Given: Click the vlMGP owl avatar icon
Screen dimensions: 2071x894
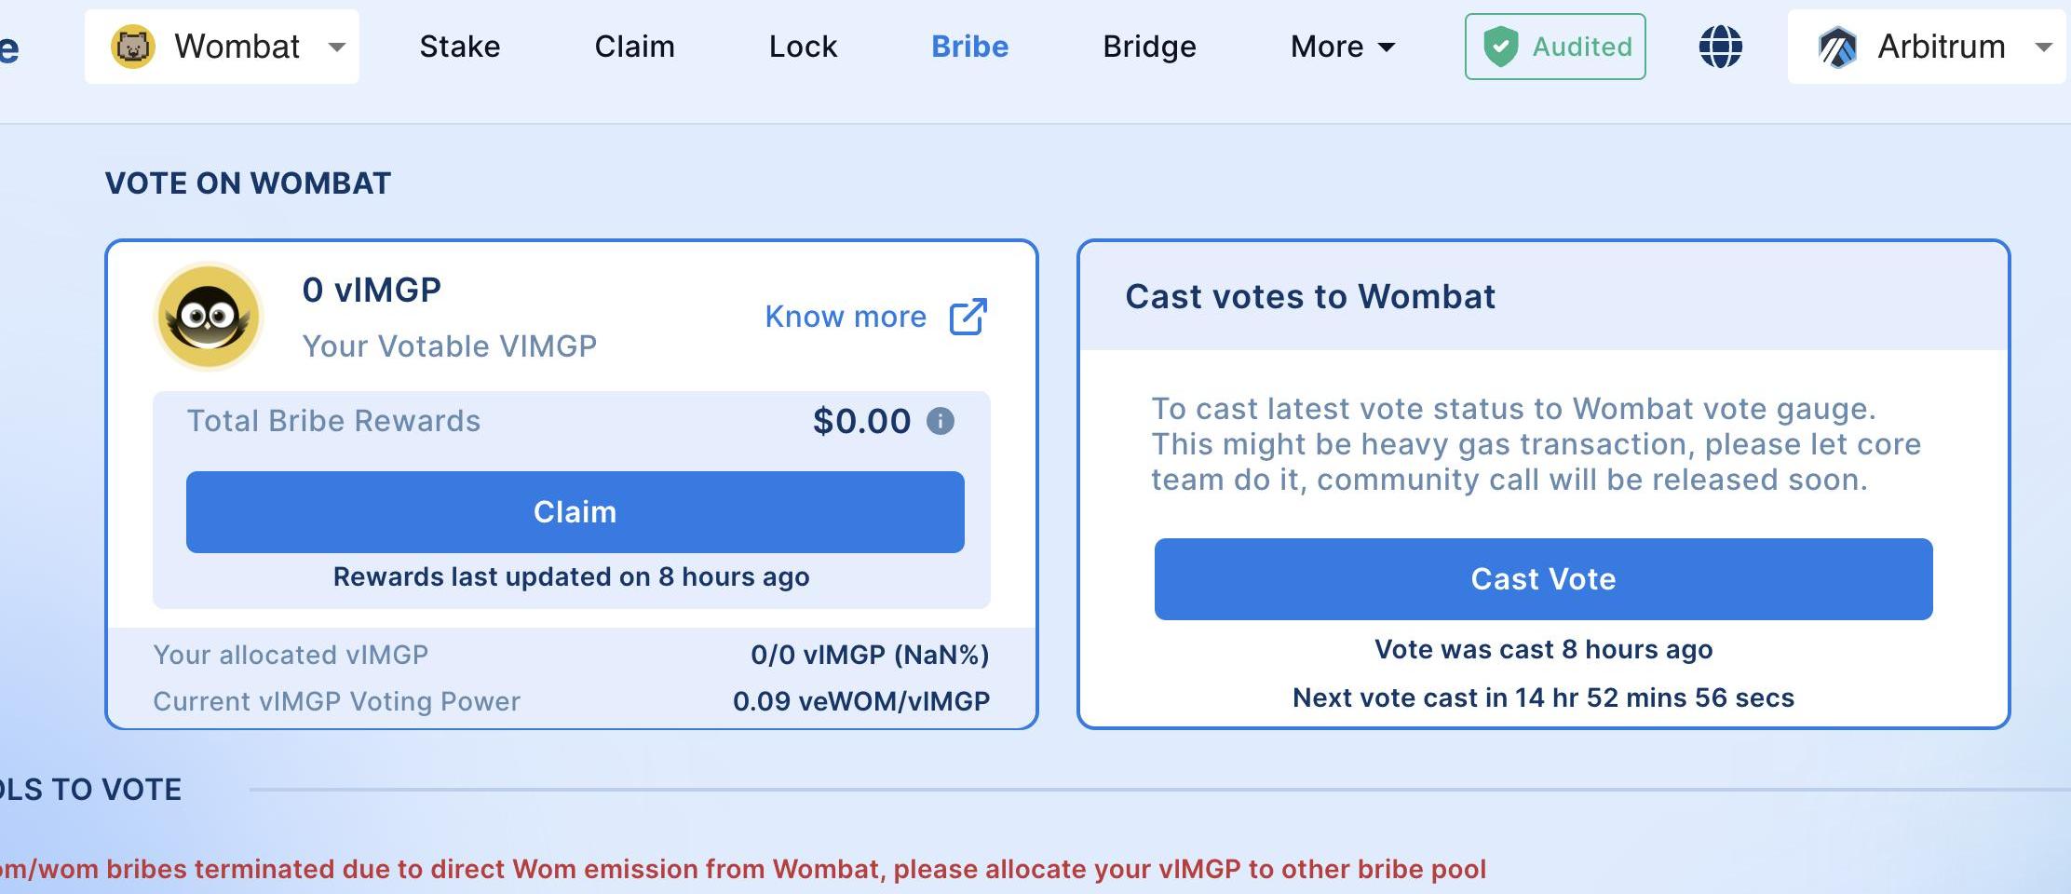Looking at the screenshot, I should click(209, 317).
